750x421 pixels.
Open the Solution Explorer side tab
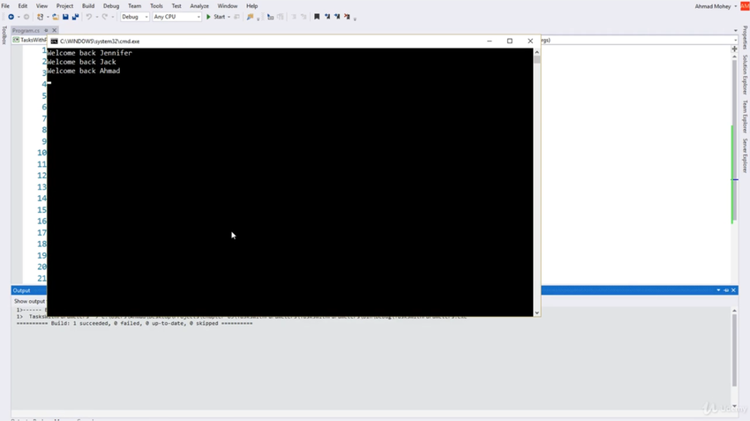point(745,74)
